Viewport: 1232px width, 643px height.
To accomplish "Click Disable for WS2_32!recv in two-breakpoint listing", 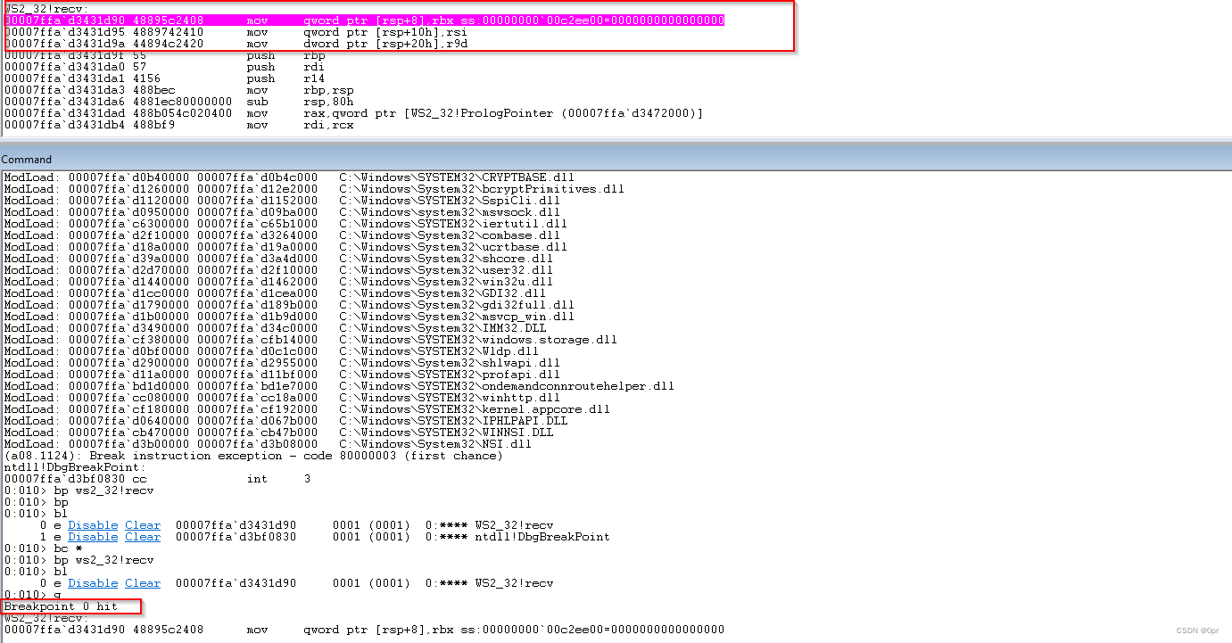I will pyautogui.click(x=93, y=525).
